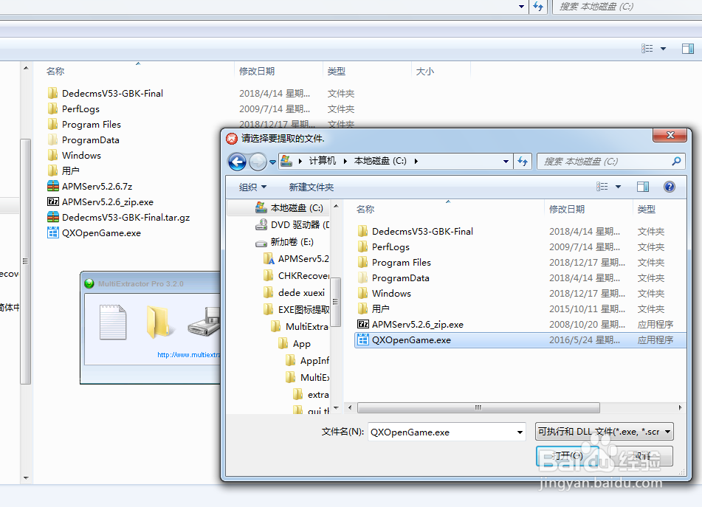This screenshot has height=507, width=702.
Task: Open the 文件名 combo box dropdown arrow
Action: (520, 432)
